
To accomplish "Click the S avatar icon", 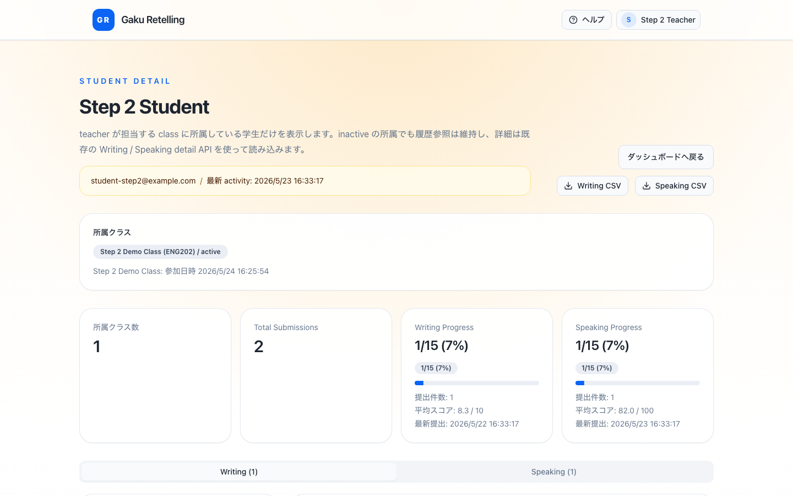I will click(629, 20).
